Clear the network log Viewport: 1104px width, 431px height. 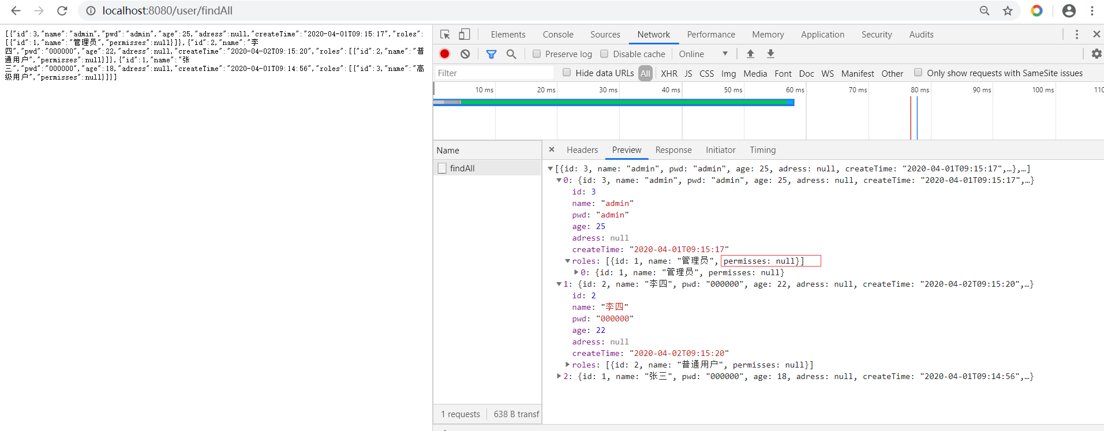pyautogui.click(x=465, y=54)
